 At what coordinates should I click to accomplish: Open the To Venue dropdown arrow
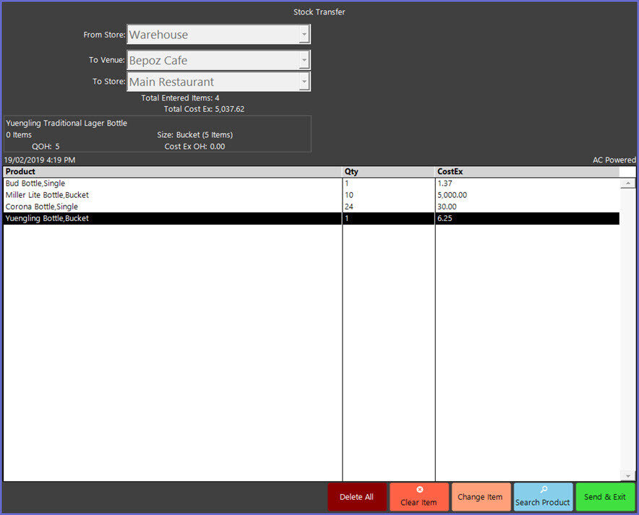(x=304, y=60)
